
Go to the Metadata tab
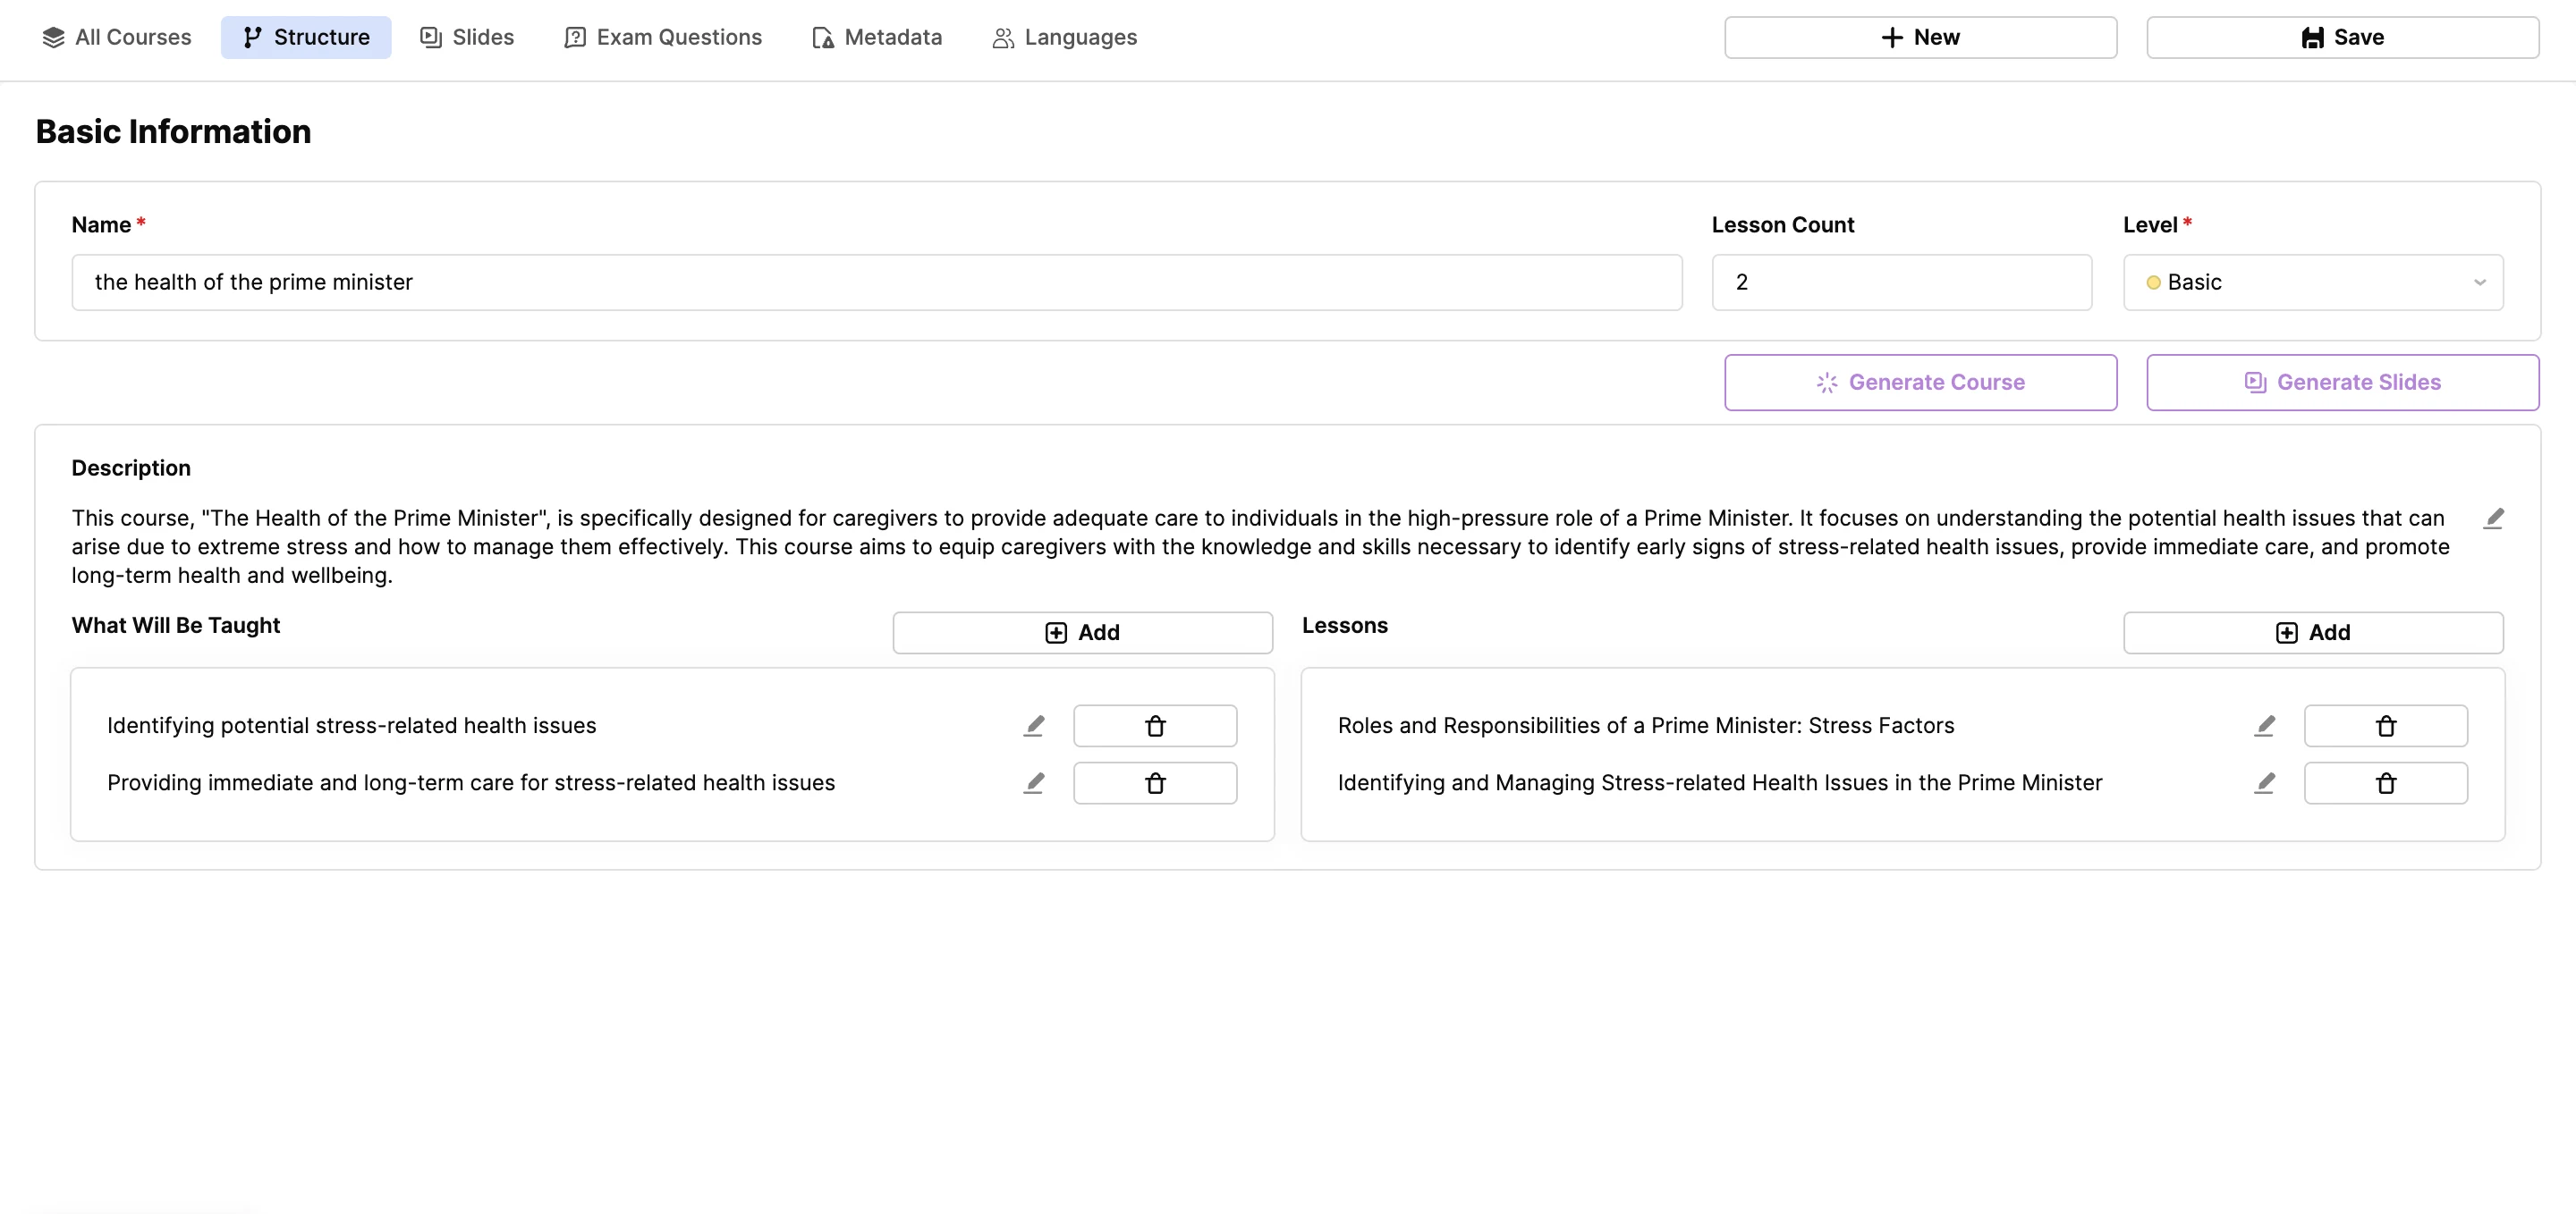[x=877, y=37]
